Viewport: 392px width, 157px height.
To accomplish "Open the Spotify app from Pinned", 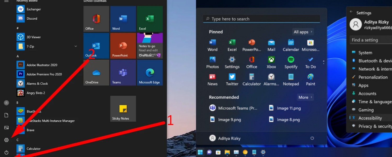I will [291, 62].
